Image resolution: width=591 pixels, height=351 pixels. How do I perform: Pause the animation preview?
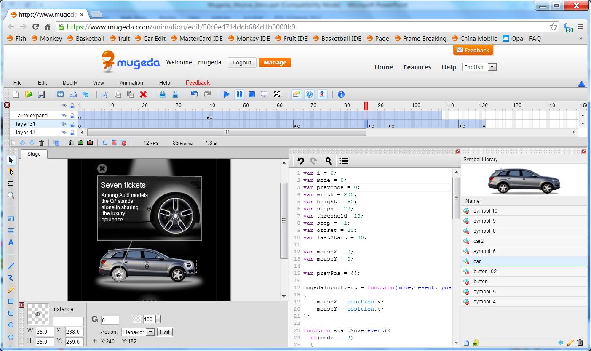point(239,94)
